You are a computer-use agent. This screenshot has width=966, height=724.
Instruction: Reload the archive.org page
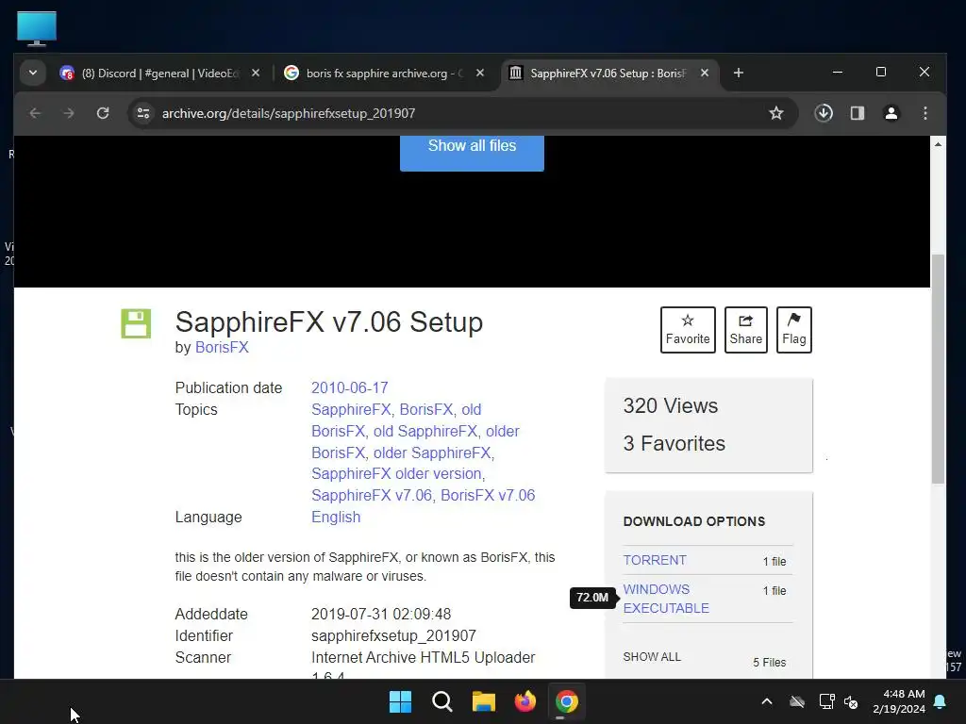(103, 113)
